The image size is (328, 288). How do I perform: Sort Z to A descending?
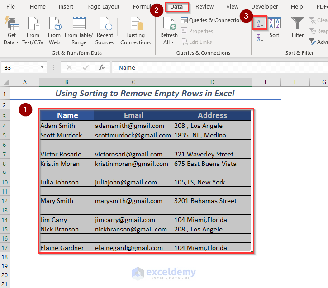(260, 38)
